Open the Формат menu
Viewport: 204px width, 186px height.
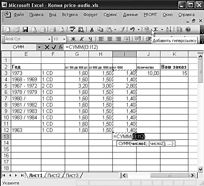coord(90,15)
